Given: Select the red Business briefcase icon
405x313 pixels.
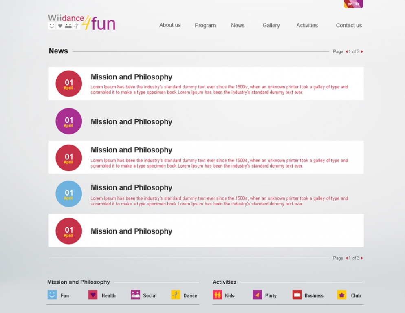Looking at the screenshot, I should point(297,295).
